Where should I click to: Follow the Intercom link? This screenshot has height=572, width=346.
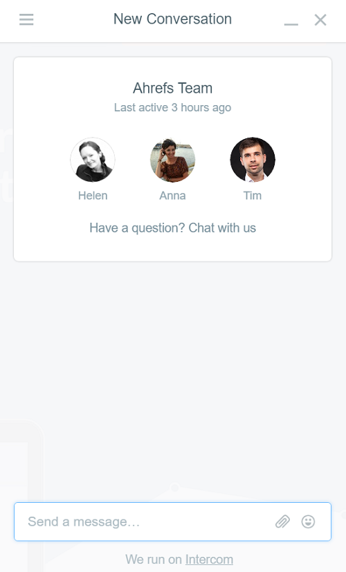(209, 560)
